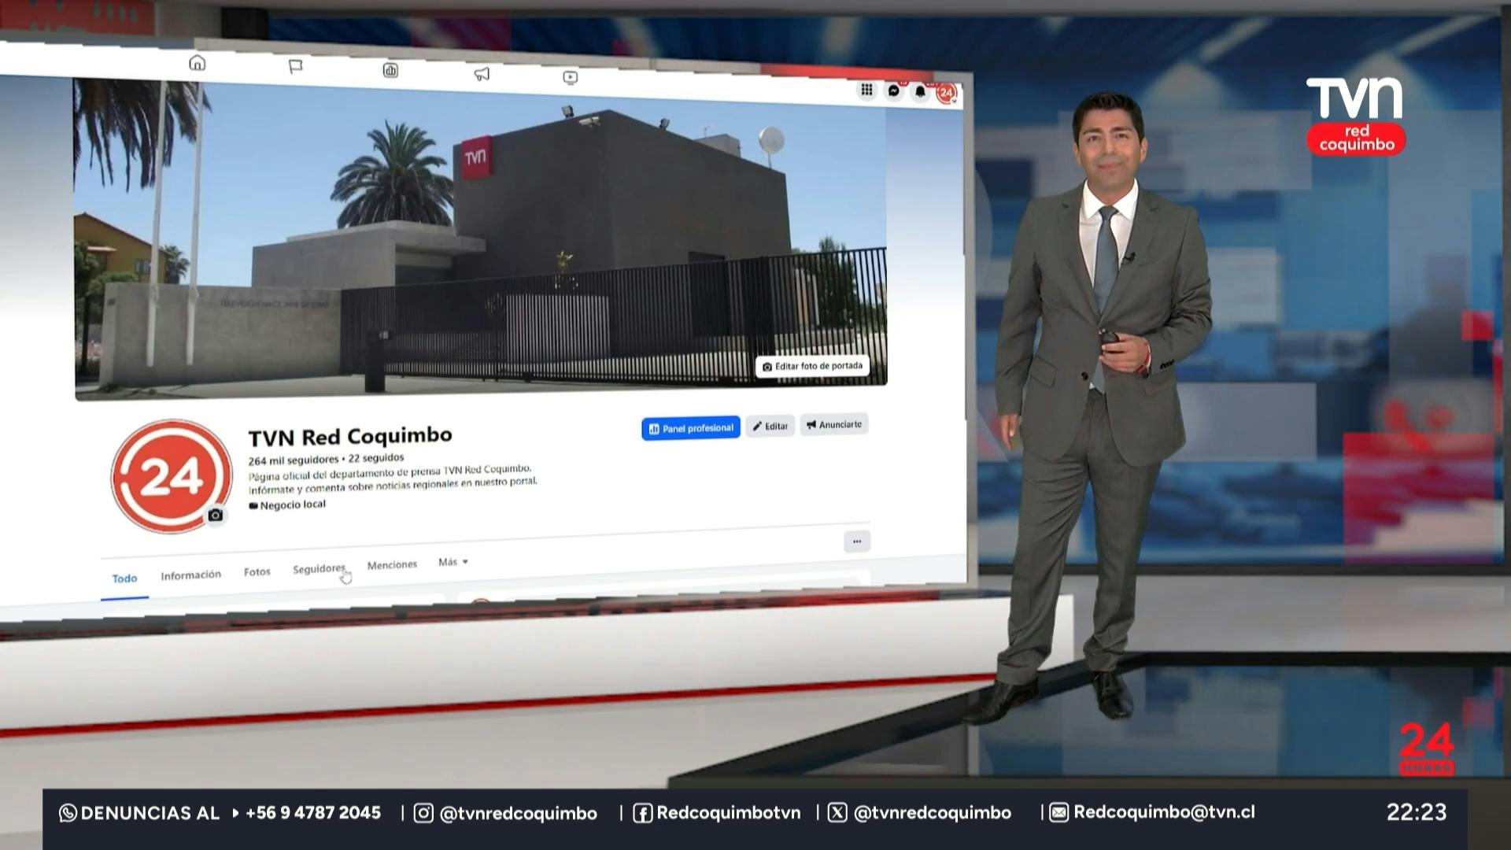
Task: Click the TVN Red Coquimbo page title
Action: (350, 437)
